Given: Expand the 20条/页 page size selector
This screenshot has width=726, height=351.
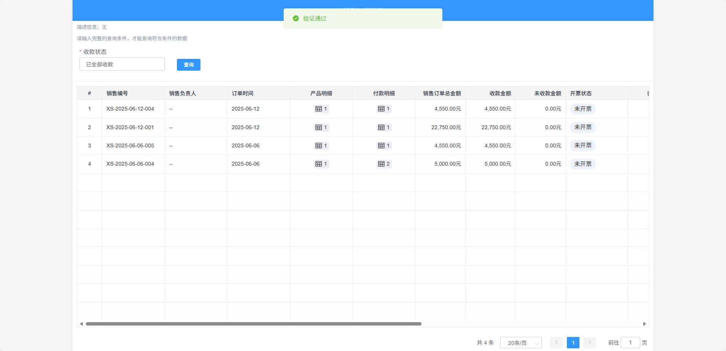Looking at the screenshot, I should pyautogui.click(x=521, y=343).
